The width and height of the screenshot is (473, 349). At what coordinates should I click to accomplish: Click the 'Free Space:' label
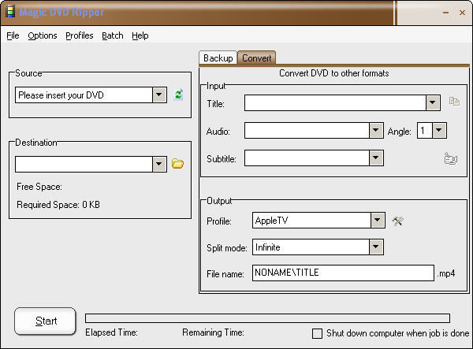[x=39, y=187]
